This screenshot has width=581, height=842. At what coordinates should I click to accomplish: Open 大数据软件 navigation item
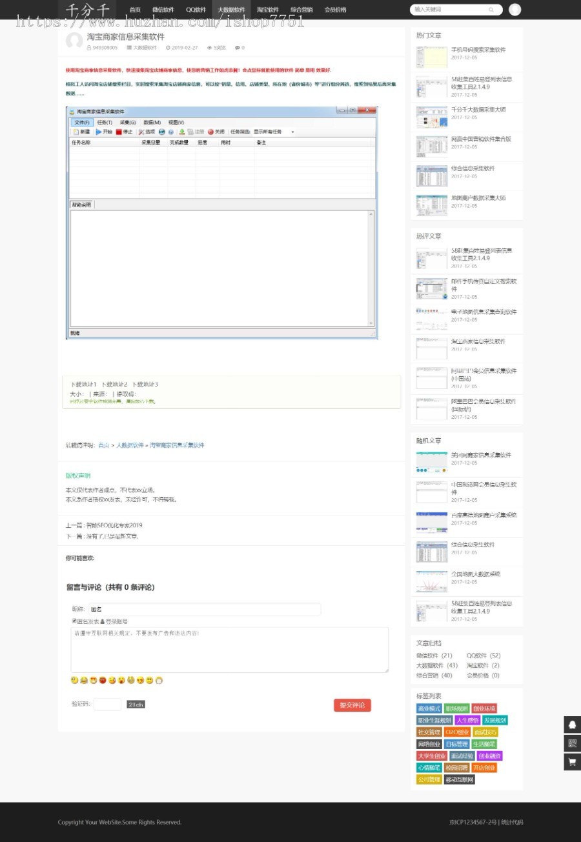click(231, 10)
